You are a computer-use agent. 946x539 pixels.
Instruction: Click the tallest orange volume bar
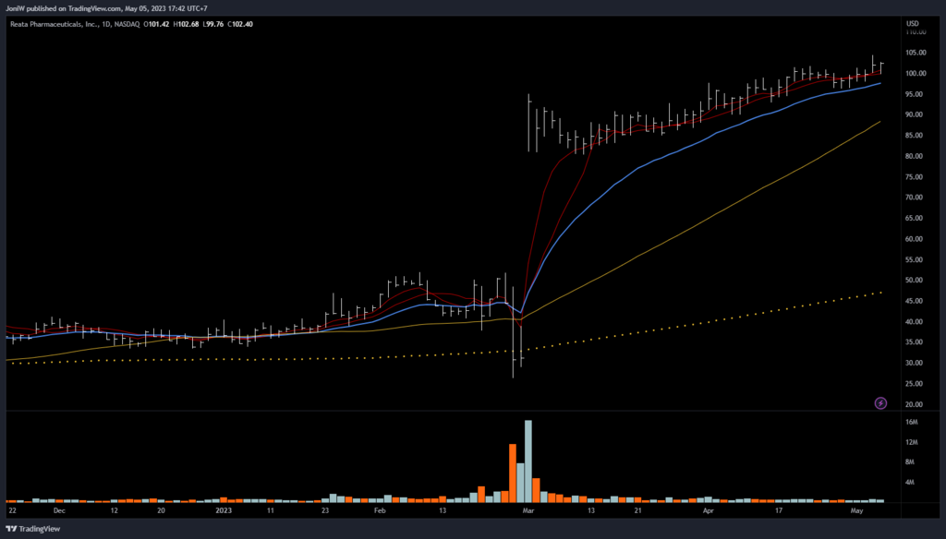tap(512, 473)
